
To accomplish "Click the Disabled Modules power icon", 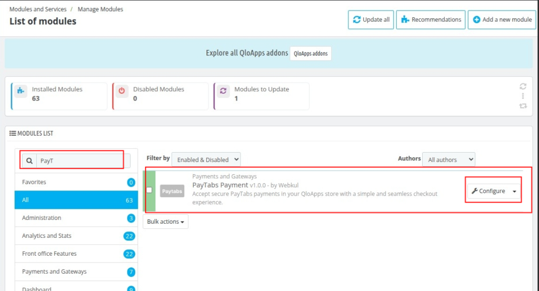I will pos(122,91).
